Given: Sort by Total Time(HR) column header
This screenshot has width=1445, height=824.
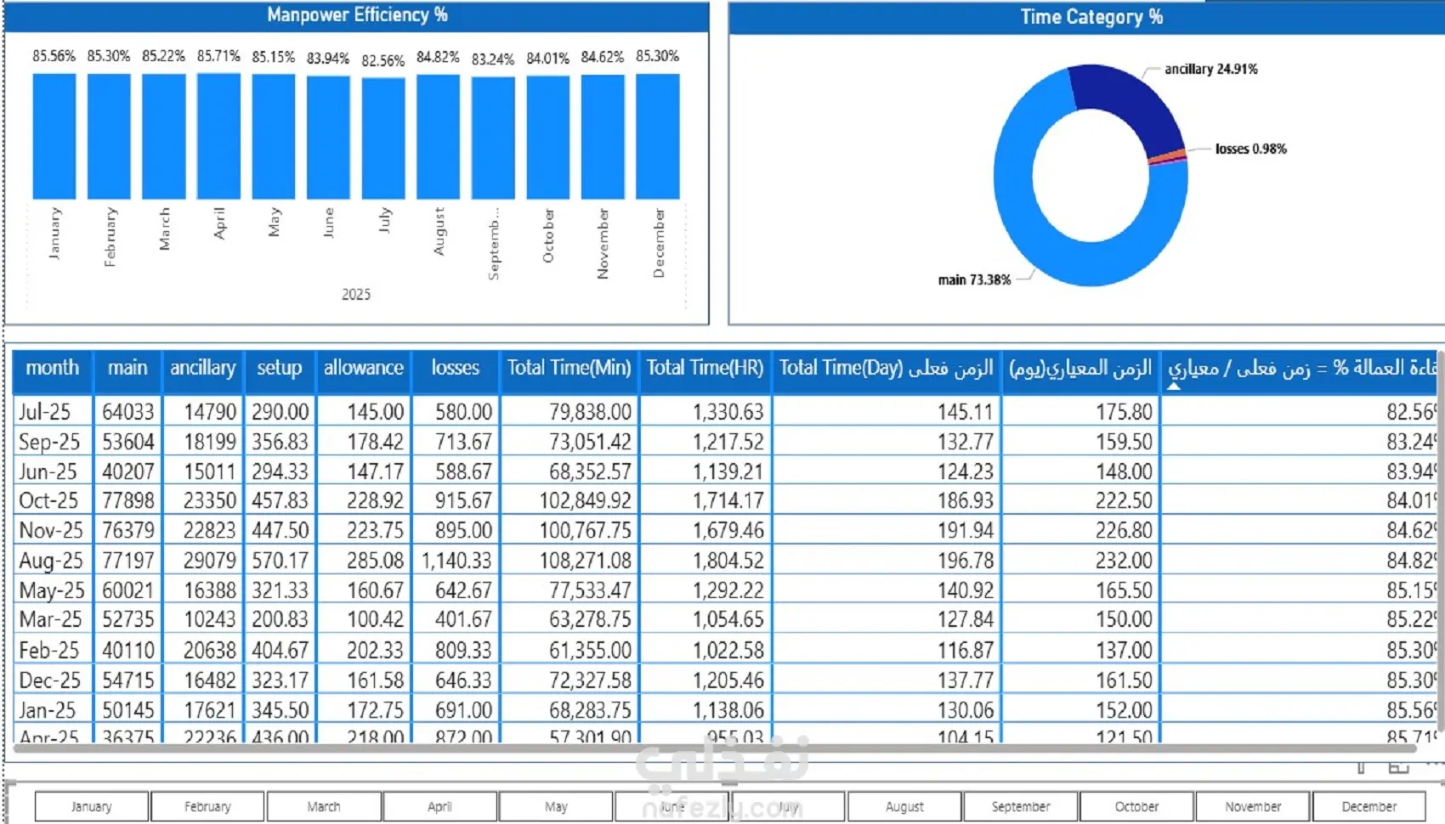Looking at the screenshot, I should pyautogui.click(x=705, y=368).
